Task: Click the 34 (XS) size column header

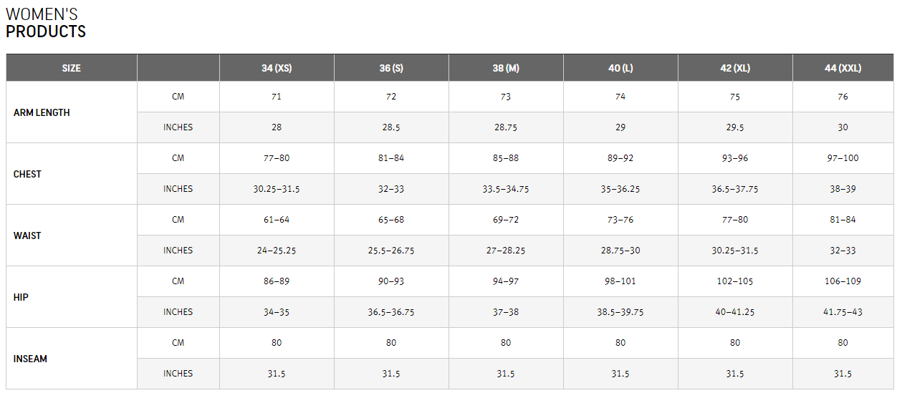Action: point(277,69)
